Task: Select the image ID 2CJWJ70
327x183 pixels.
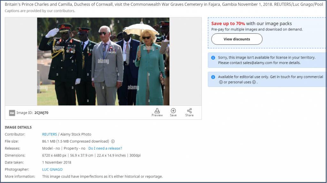Action: [x=41, y=113]
